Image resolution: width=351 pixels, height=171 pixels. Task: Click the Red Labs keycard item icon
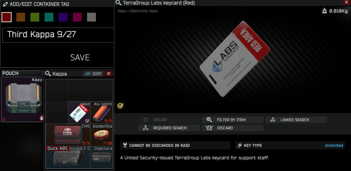[x=79, y=113]
